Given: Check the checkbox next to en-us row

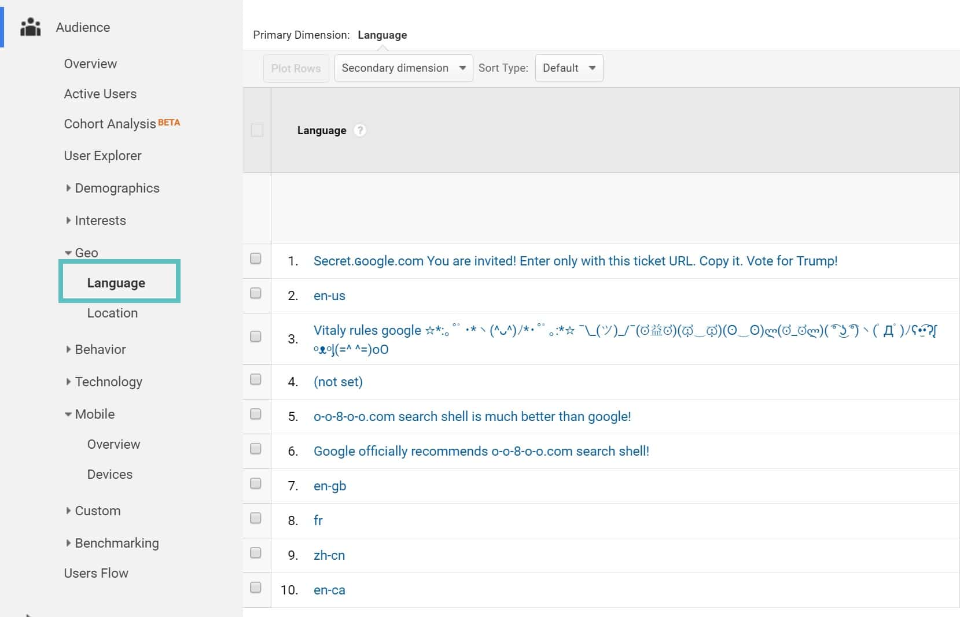Looking at the screenshot, I should pos(255,292).
